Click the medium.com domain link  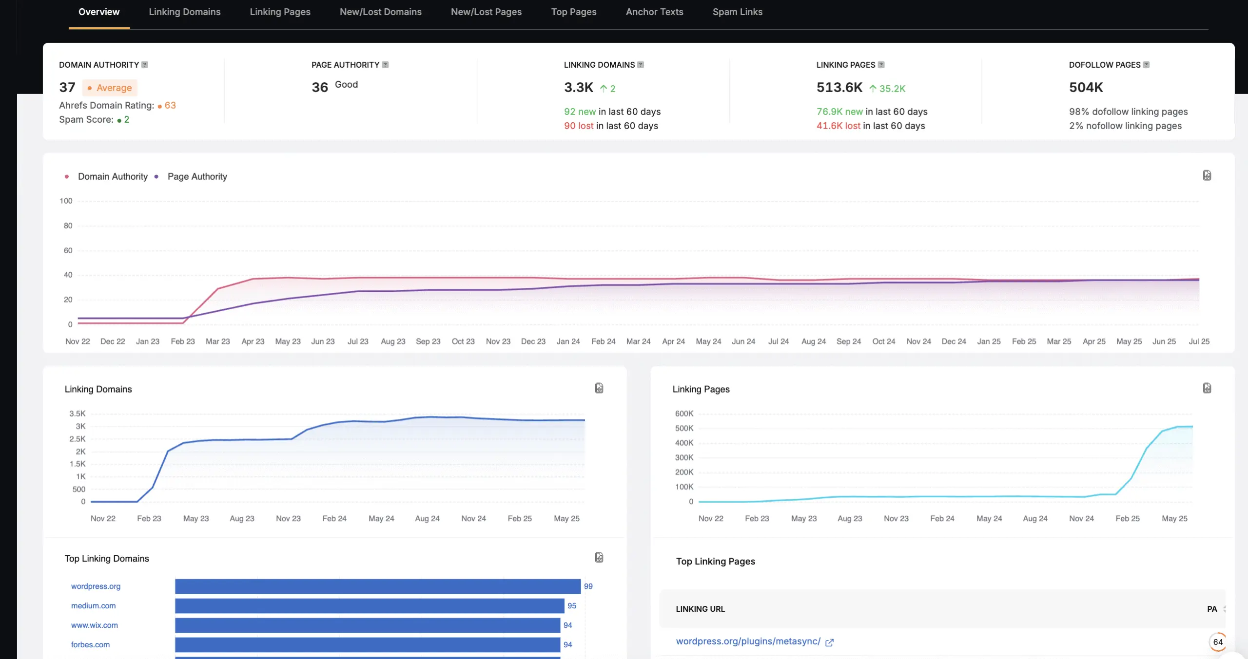93,606
